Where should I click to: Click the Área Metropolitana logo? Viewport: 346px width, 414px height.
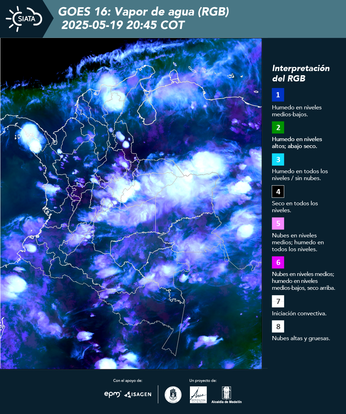tap(199, 395)
